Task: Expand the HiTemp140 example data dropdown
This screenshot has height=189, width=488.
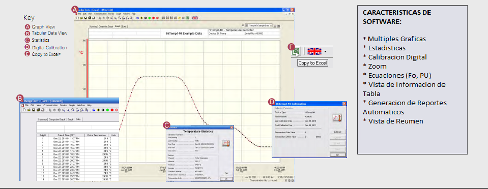Action: point(271,25)
